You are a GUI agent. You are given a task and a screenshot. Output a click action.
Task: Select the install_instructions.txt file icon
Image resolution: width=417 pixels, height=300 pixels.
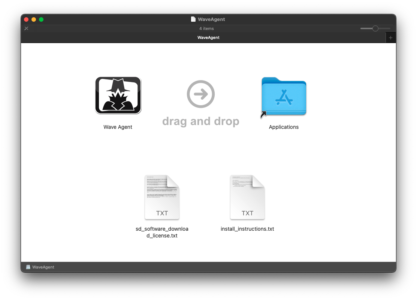pos(247,197)
